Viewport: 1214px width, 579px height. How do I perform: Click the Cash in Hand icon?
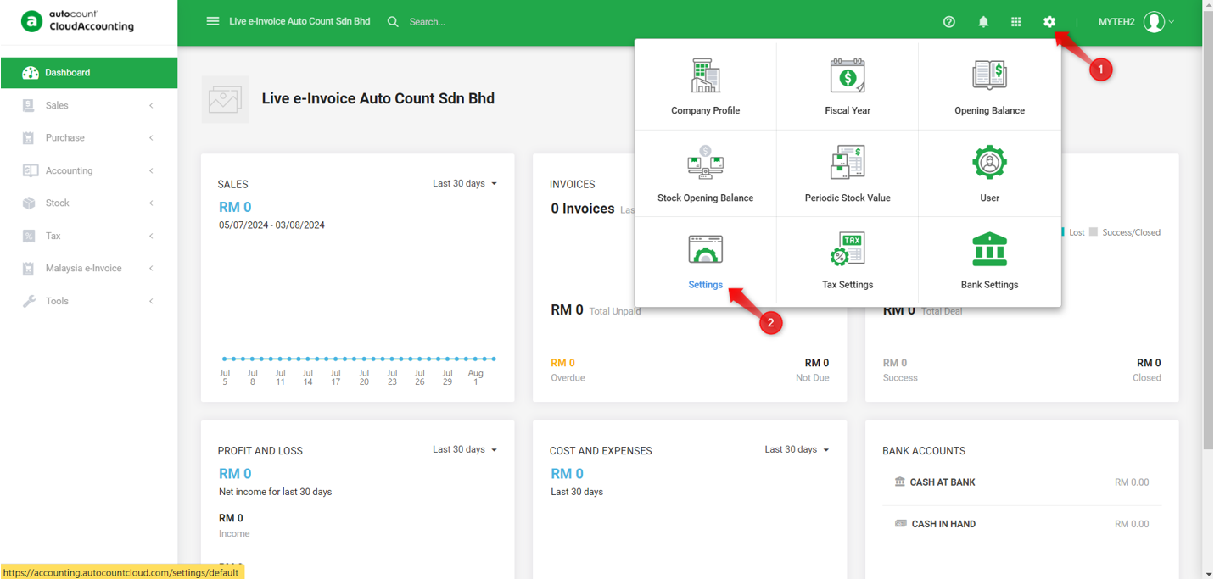901,523
